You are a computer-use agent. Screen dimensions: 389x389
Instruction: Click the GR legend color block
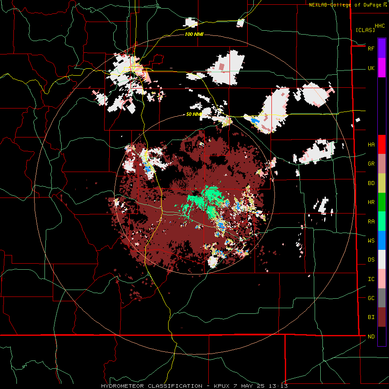[x=382, y=163]
